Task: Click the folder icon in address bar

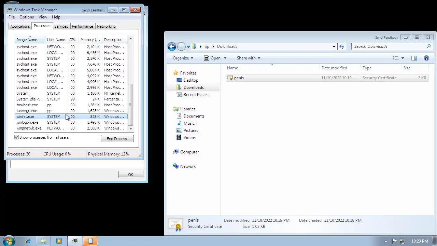Action: (194, 46)
